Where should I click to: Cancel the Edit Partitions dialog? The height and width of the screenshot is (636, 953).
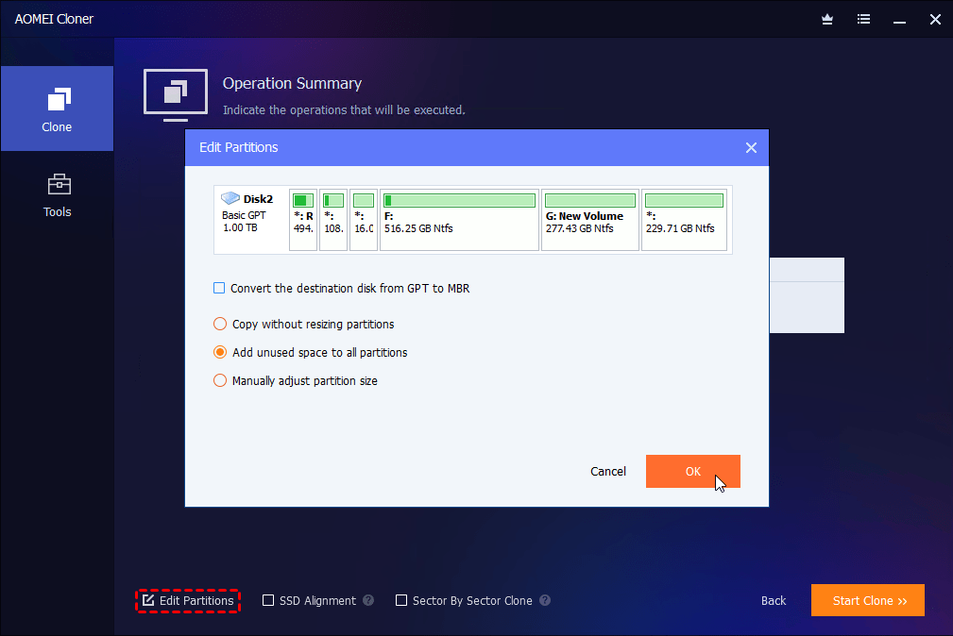pyautogui.click(x=607, y=472)
